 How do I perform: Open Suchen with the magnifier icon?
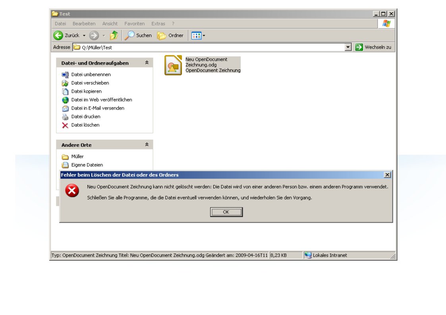click(129, 35)
